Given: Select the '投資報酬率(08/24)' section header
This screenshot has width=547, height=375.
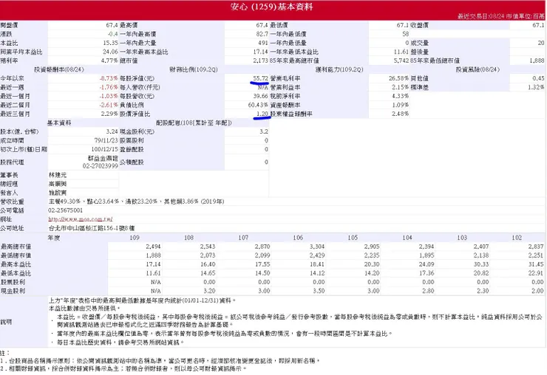Looking at the screenshot, I should 59,69.
